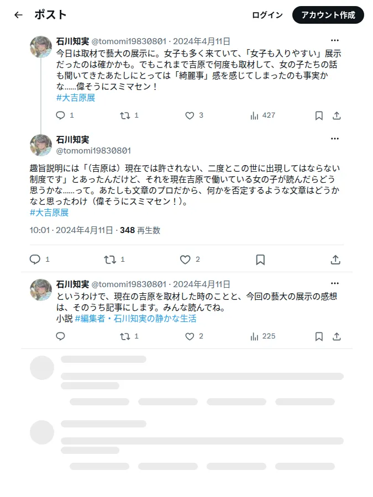The height and width of the screenshot is (497, 373).
Task: View analytics showing 225 on last reply
Action: [x=262, y=336]
